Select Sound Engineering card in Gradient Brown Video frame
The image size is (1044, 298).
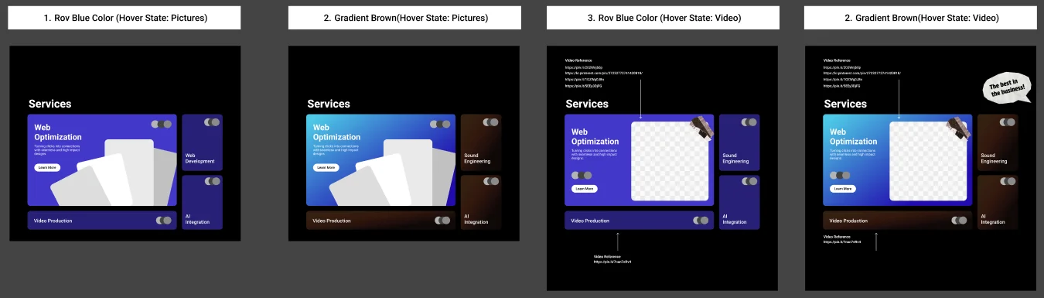coord(998,143)
